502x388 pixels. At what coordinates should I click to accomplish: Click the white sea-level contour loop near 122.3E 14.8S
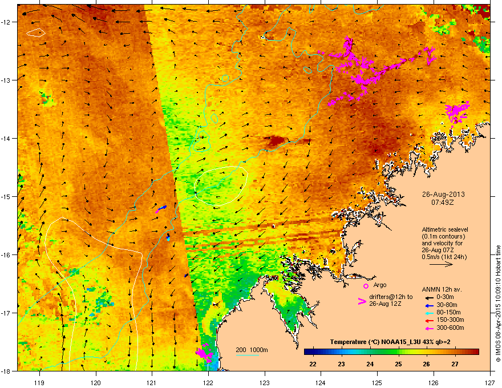pos(221,185)
